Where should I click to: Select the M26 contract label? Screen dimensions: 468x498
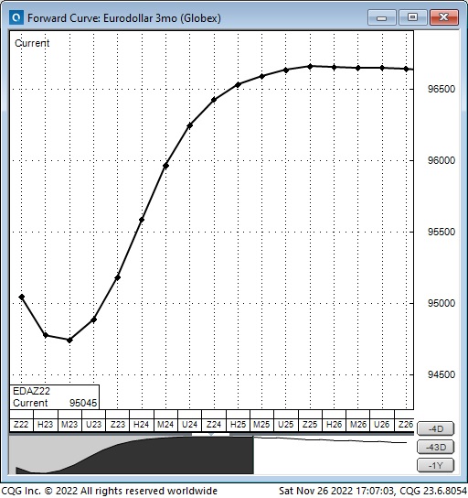[358, 425]
